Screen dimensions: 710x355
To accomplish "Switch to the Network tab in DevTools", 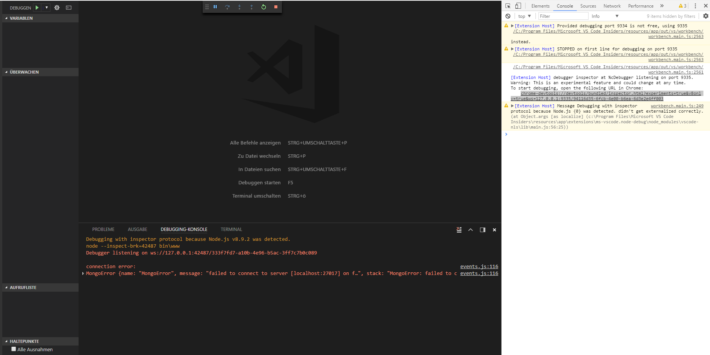I will tap(612, 6).
